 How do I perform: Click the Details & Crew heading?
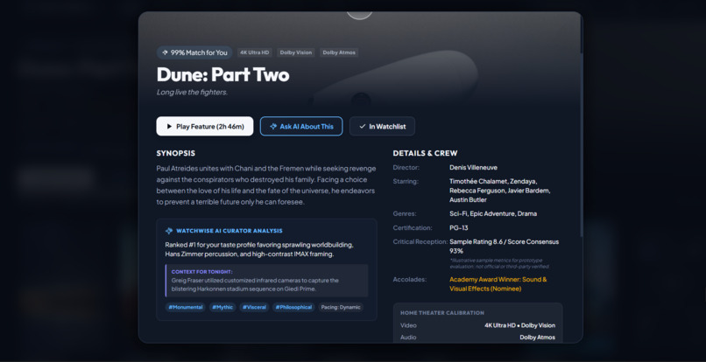pos(425,153)
